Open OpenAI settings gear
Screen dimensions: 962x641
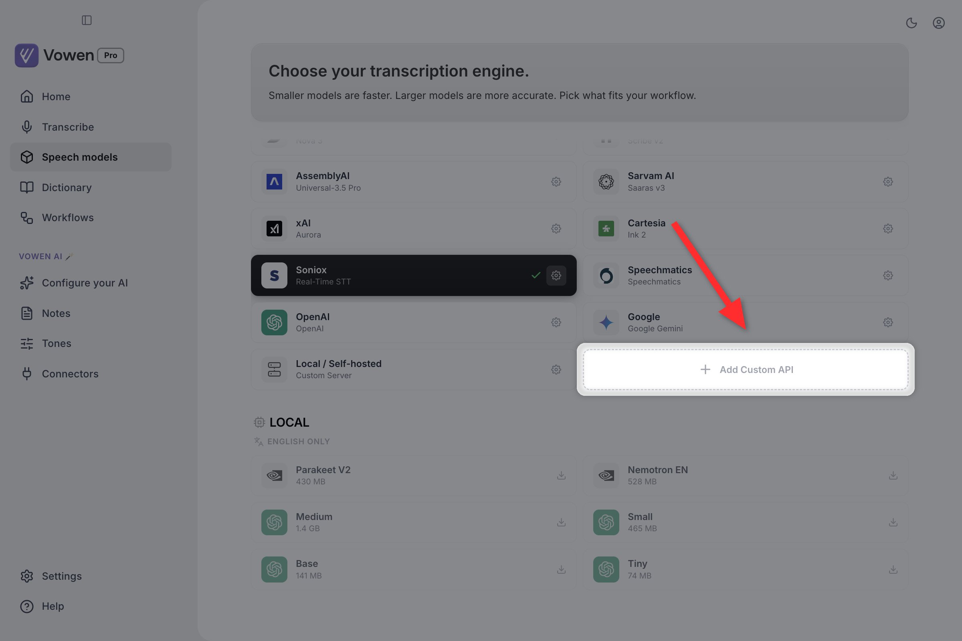point(556,323)
